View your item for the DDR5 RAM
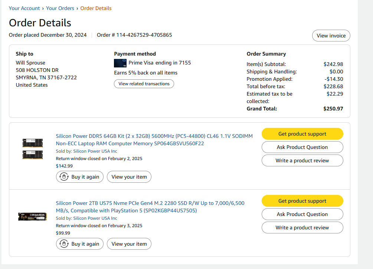Screen dimensions: 373x269 point(129,177)
